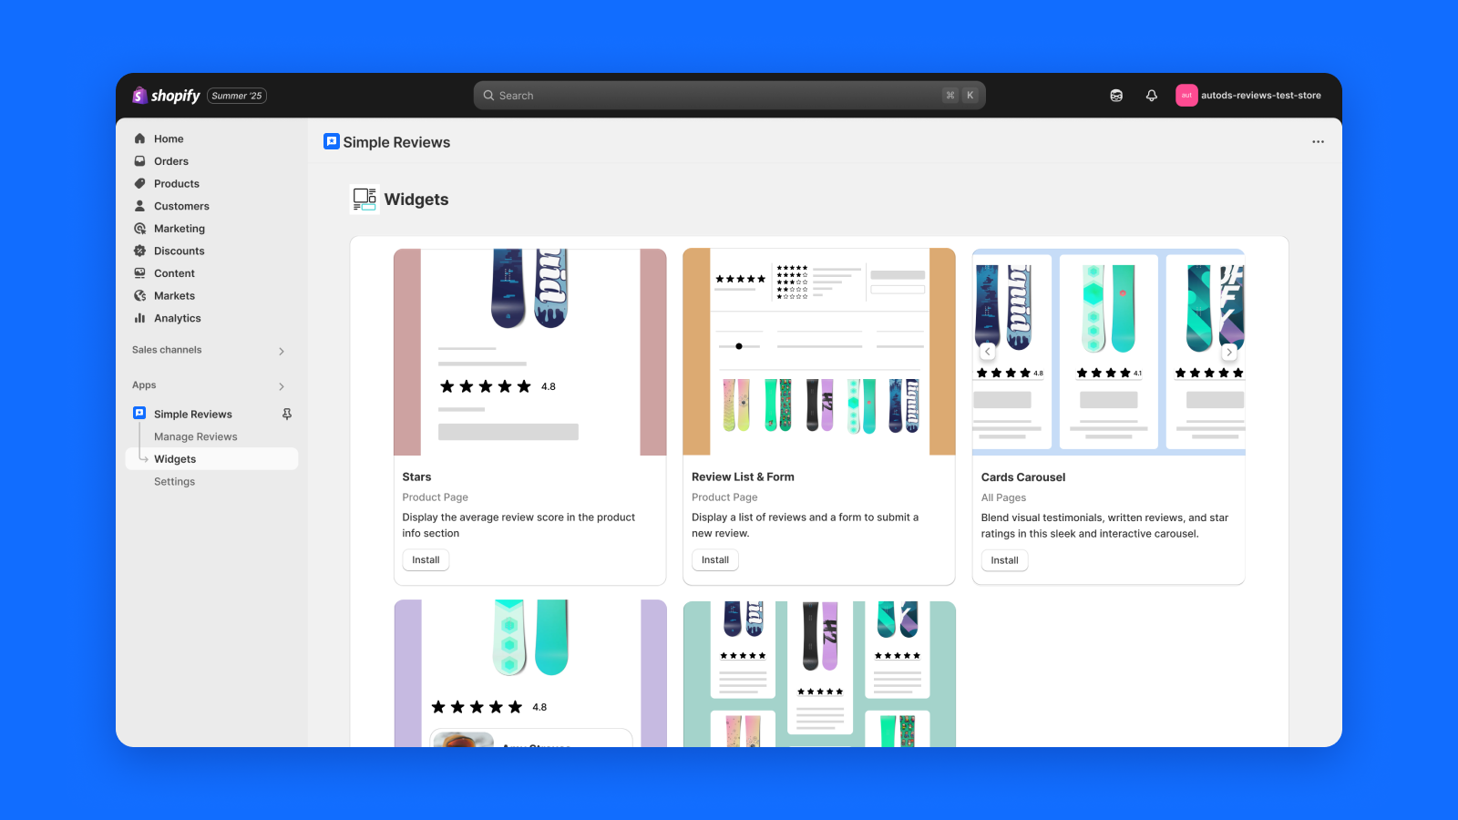This screenshot has width=1458, height=820.
Task: Open the three-dot overflow menu
Action: (x=1319, y=141)
